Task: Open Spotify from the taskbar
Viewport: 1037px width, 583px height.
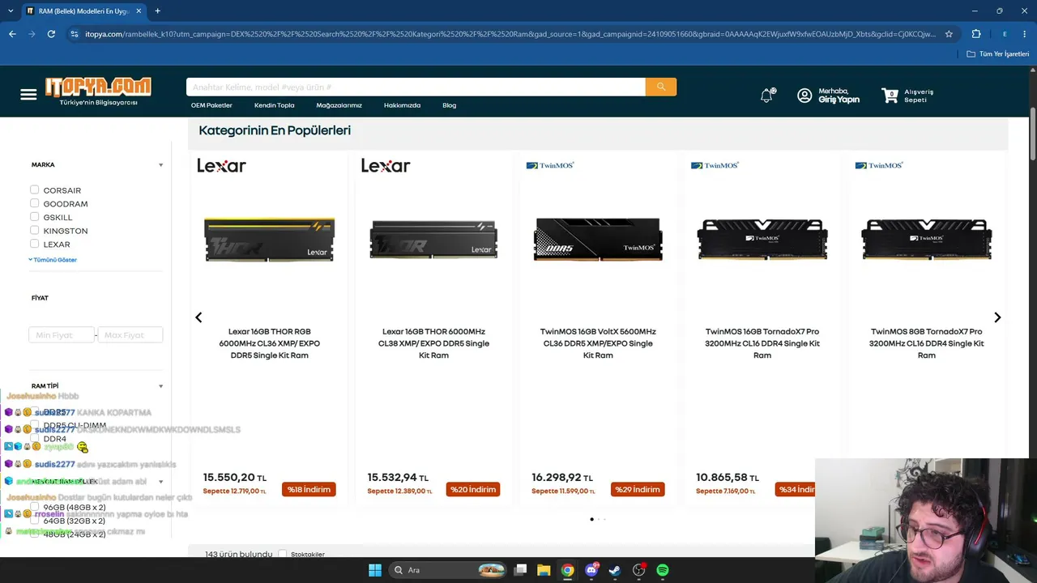Action: 663,570
